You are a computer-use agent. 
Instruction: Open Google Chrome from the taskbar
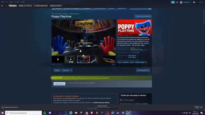pyautogui.click(x=86, y=113)
